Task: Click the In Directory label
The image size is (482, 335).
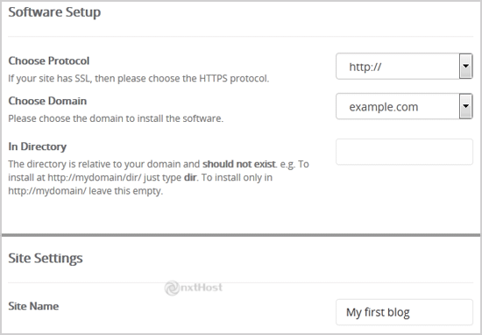Action: (37, 146)
